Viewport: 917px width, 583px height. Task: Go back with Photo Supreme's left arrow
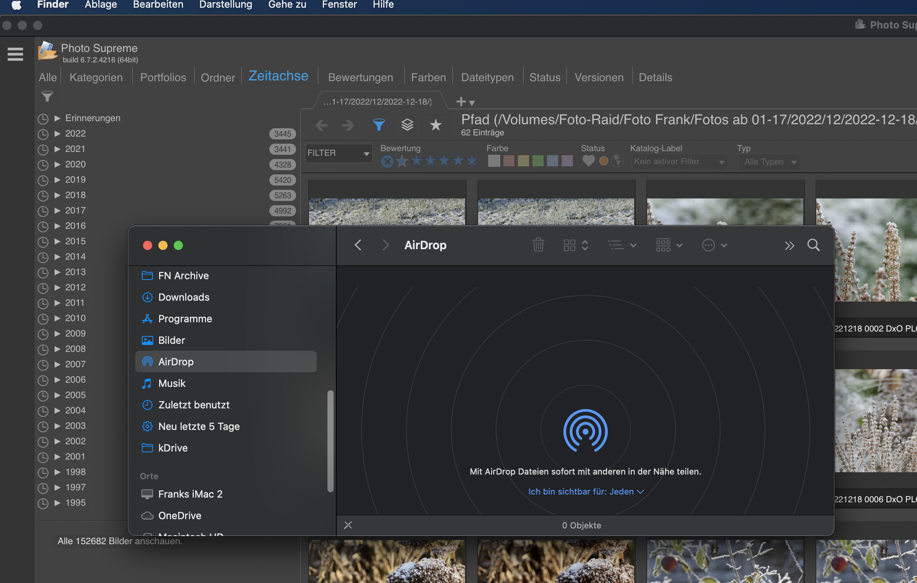321,125
